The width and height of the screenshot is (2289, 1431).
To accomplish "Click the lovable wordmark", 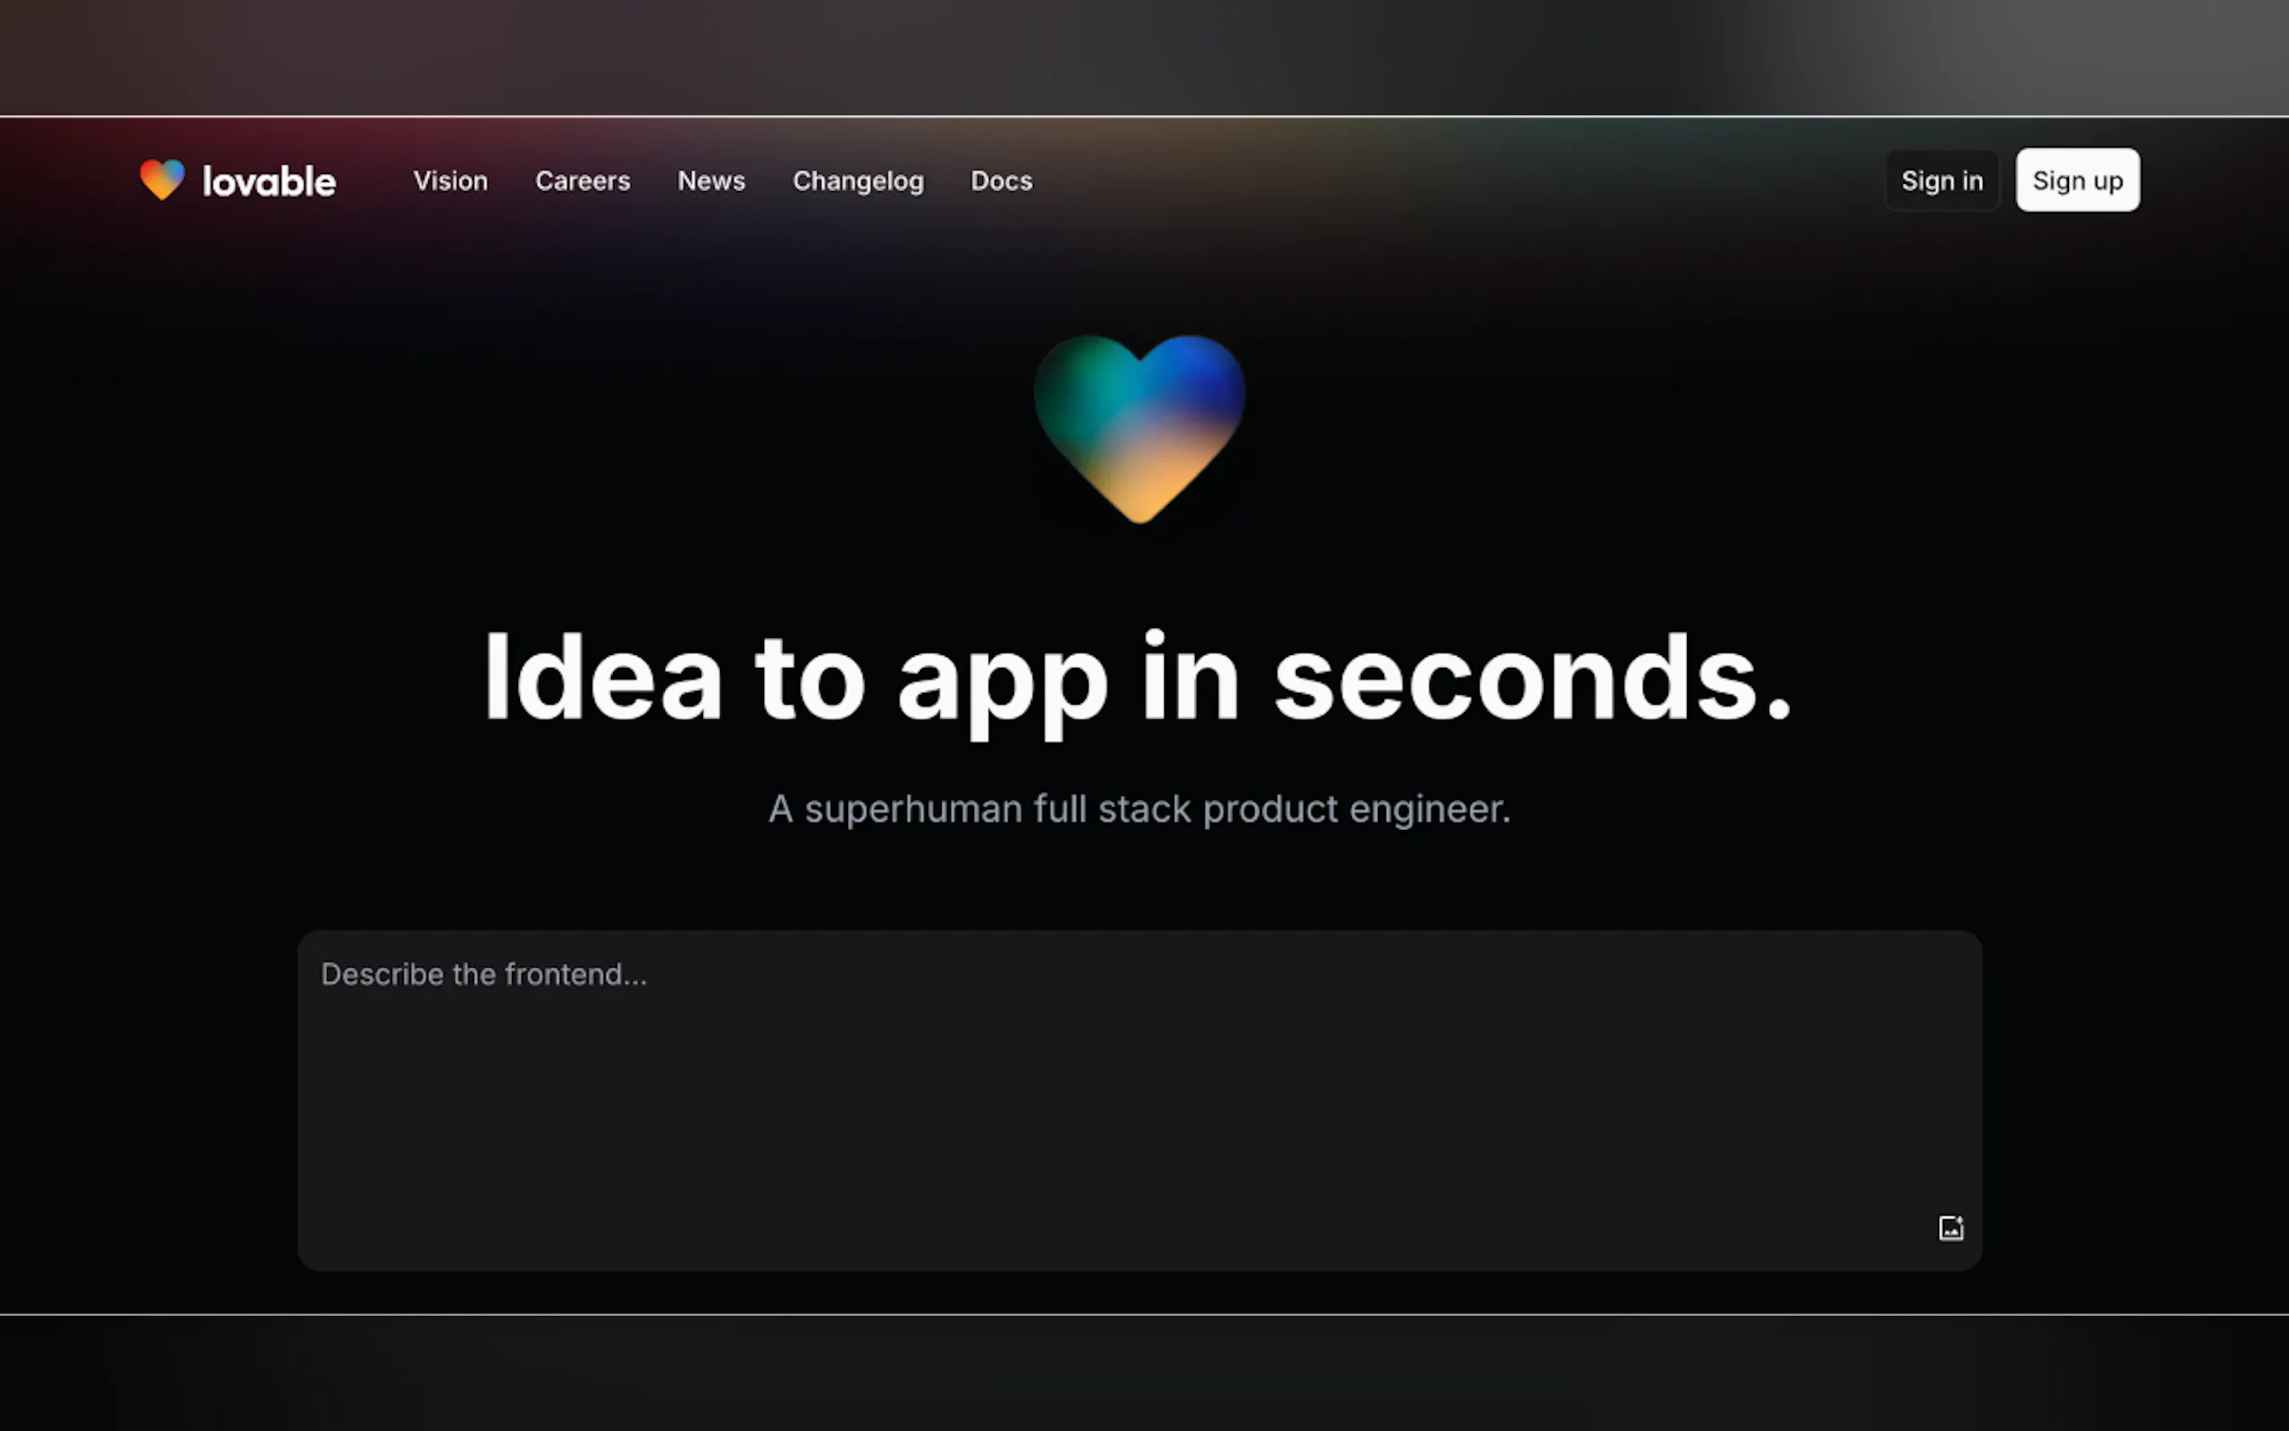I will click(269, 181).
